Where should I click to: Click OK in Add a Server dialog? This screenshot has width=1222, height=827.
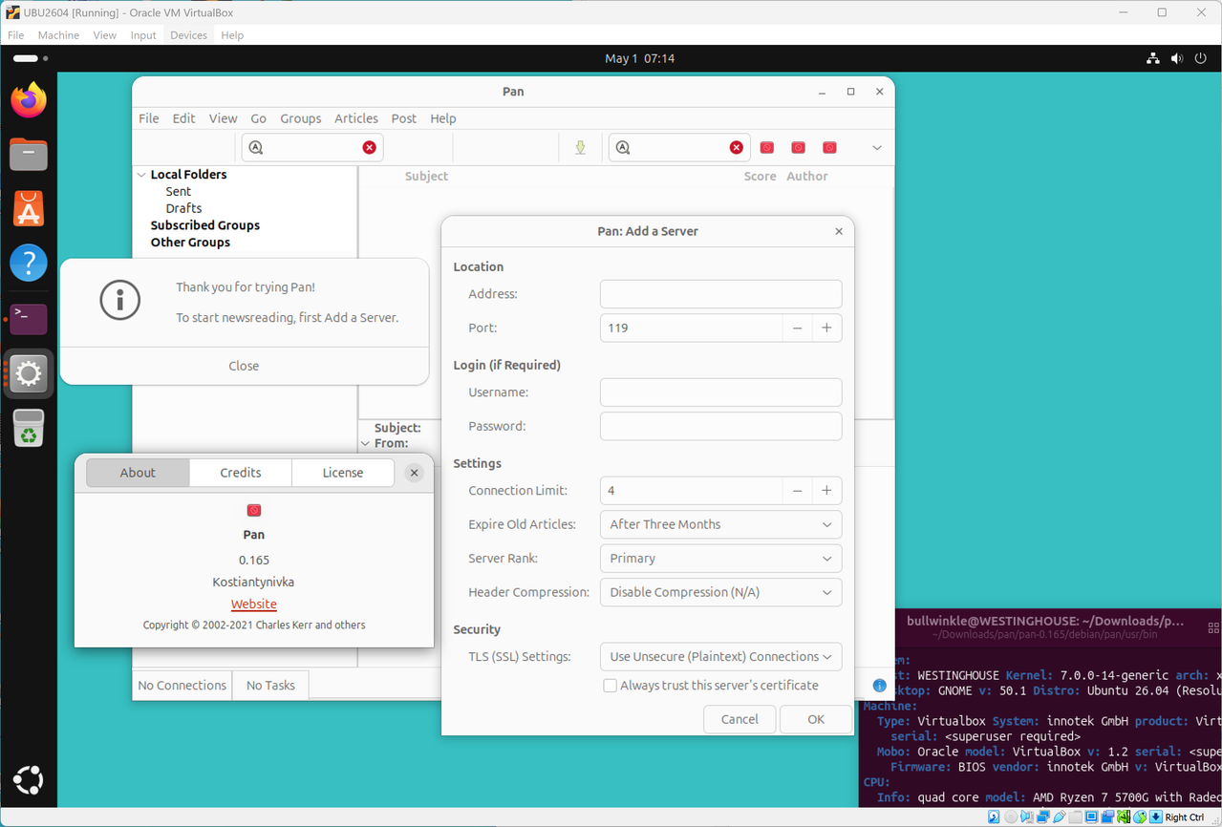[816, 719]
